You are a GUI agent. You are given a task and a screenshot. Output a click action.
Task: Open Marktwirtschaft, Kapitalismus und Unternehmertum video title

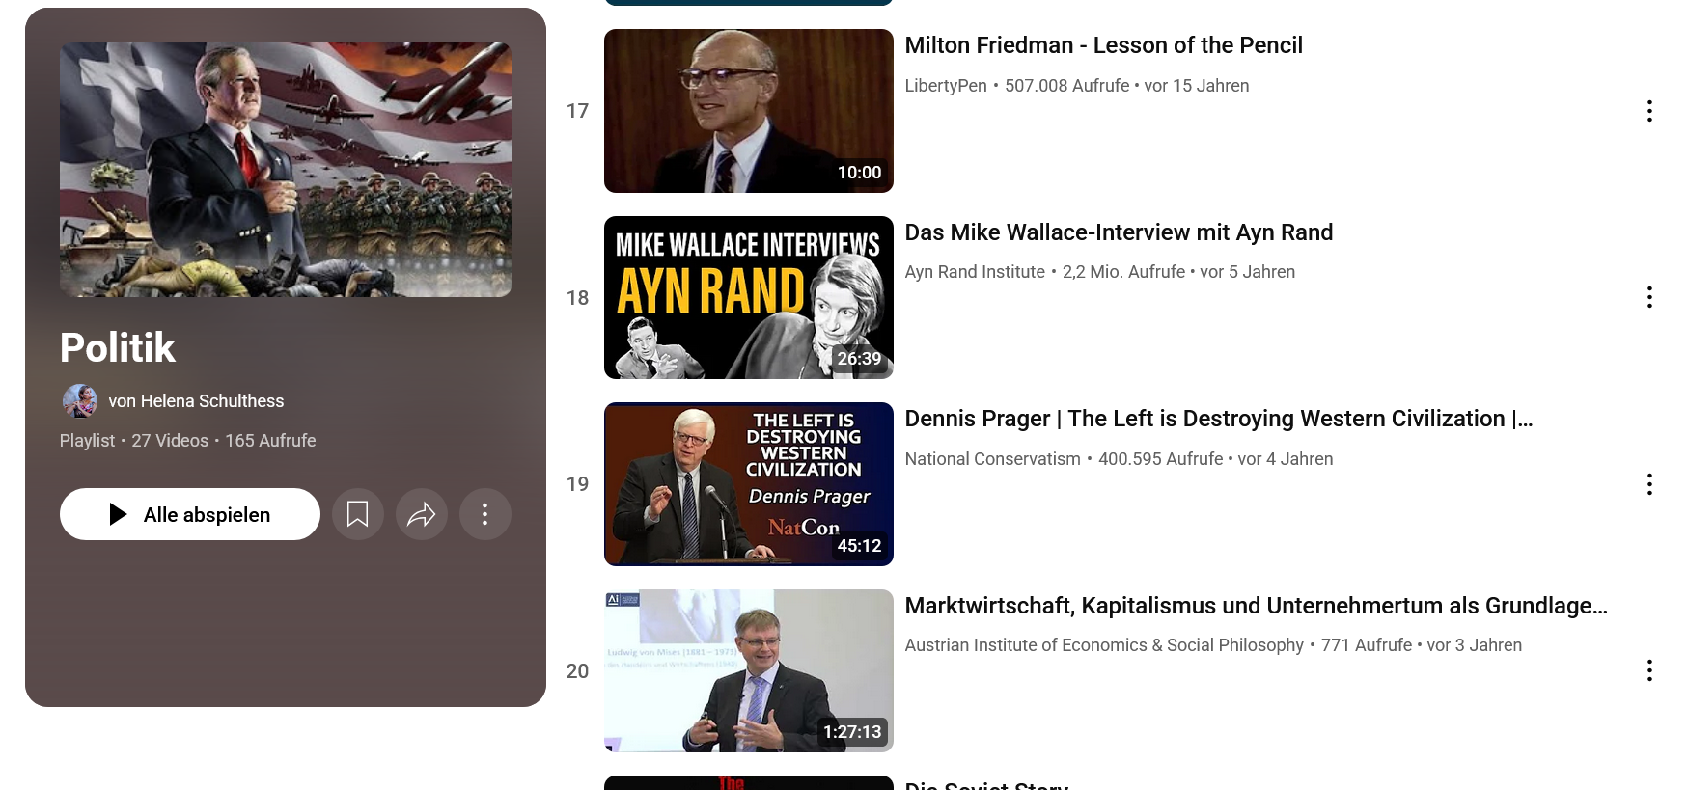point(1256,606)
